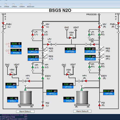Select the left gas cylinder on the scale
This screenshot has width=120, height=120.
point(26,98)
